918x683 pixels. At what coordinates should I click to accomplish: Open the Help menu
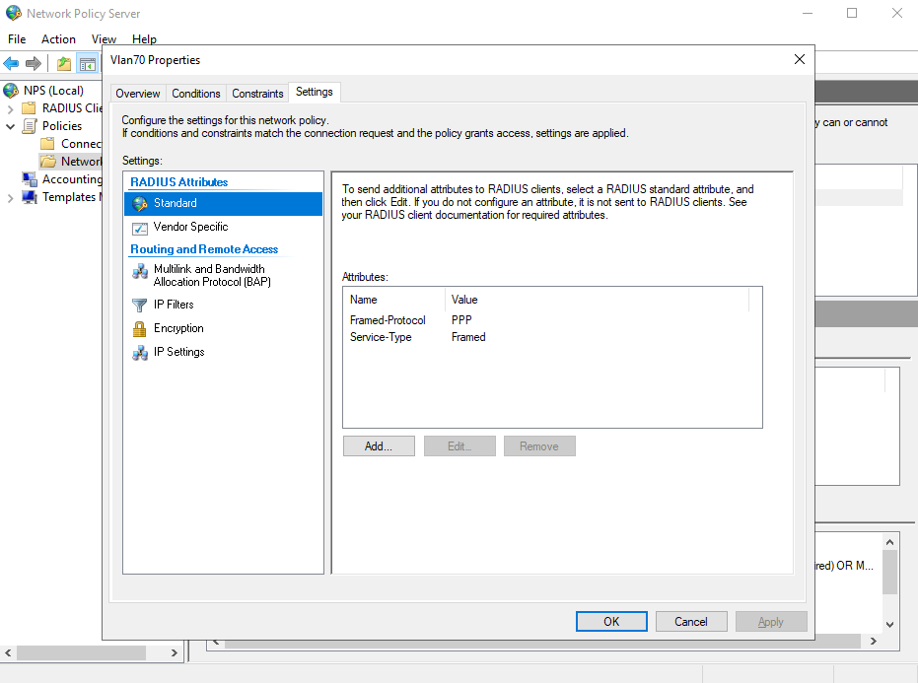coord(144,39)
